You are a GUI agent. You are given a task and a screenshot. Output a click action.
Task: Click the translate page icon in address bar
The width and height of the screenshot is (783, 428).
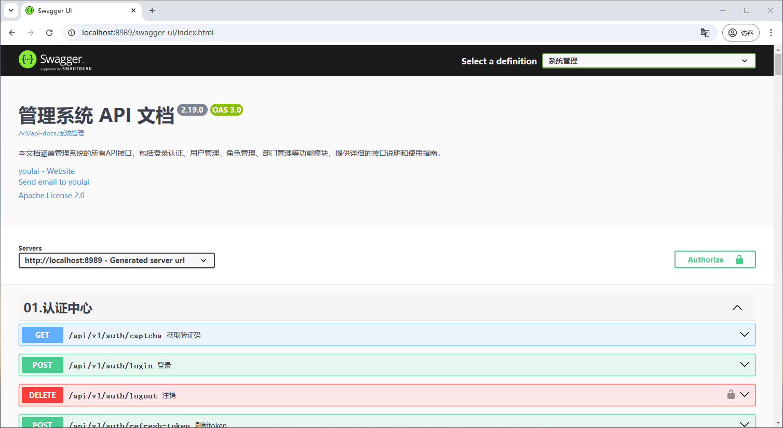coord(705,33)
